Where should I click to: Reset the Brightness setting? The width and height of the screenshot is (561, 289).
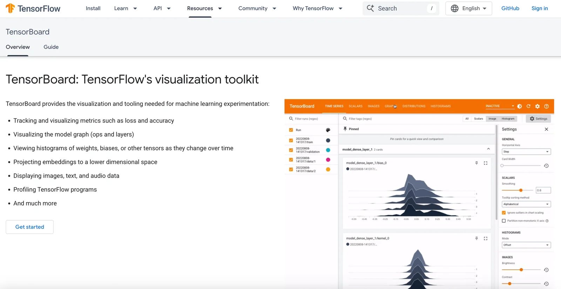tap(546, 270)
